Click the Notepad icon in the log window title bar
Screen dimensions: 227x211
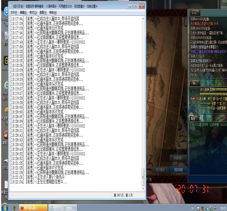(x=11, y=6)
